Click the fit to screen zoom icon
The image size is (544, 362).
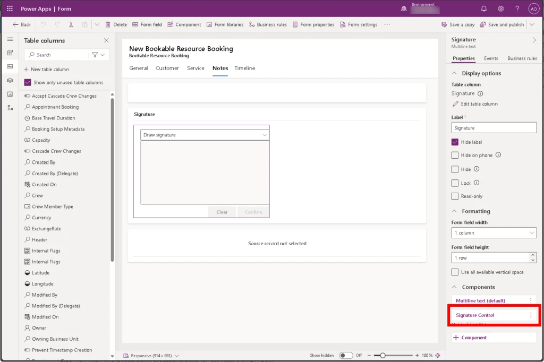pyautogui.click(x=438, y=355)
